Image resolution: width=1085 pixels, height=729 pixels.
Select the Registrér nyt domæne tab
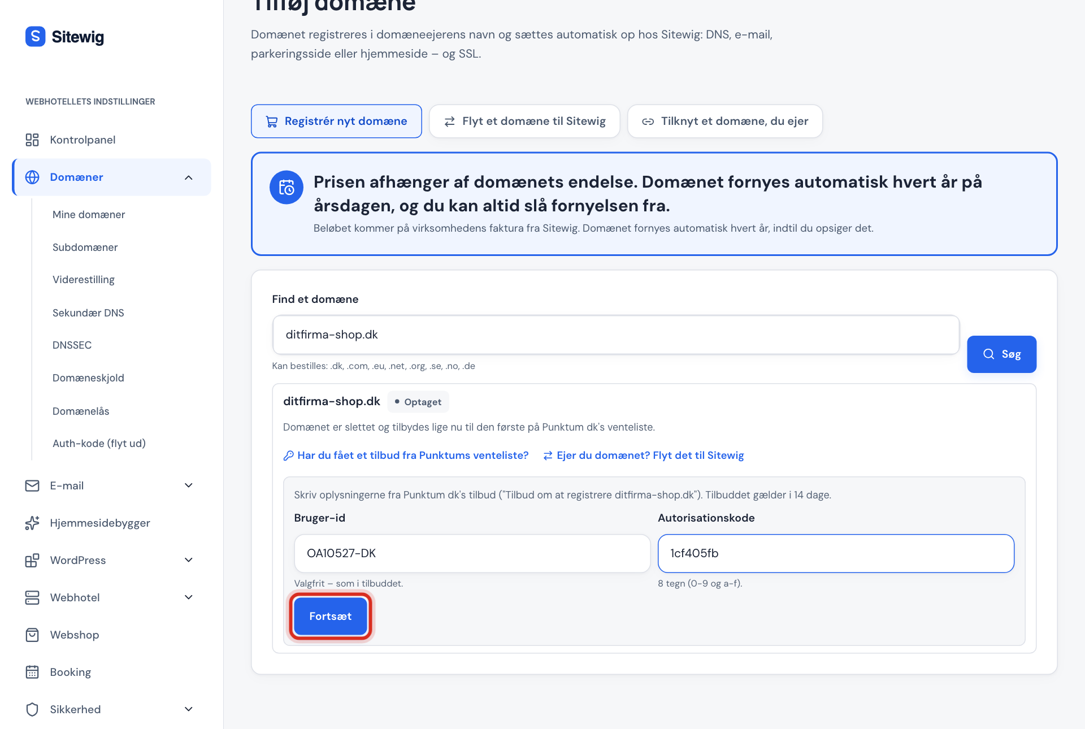tap(336, 121)
